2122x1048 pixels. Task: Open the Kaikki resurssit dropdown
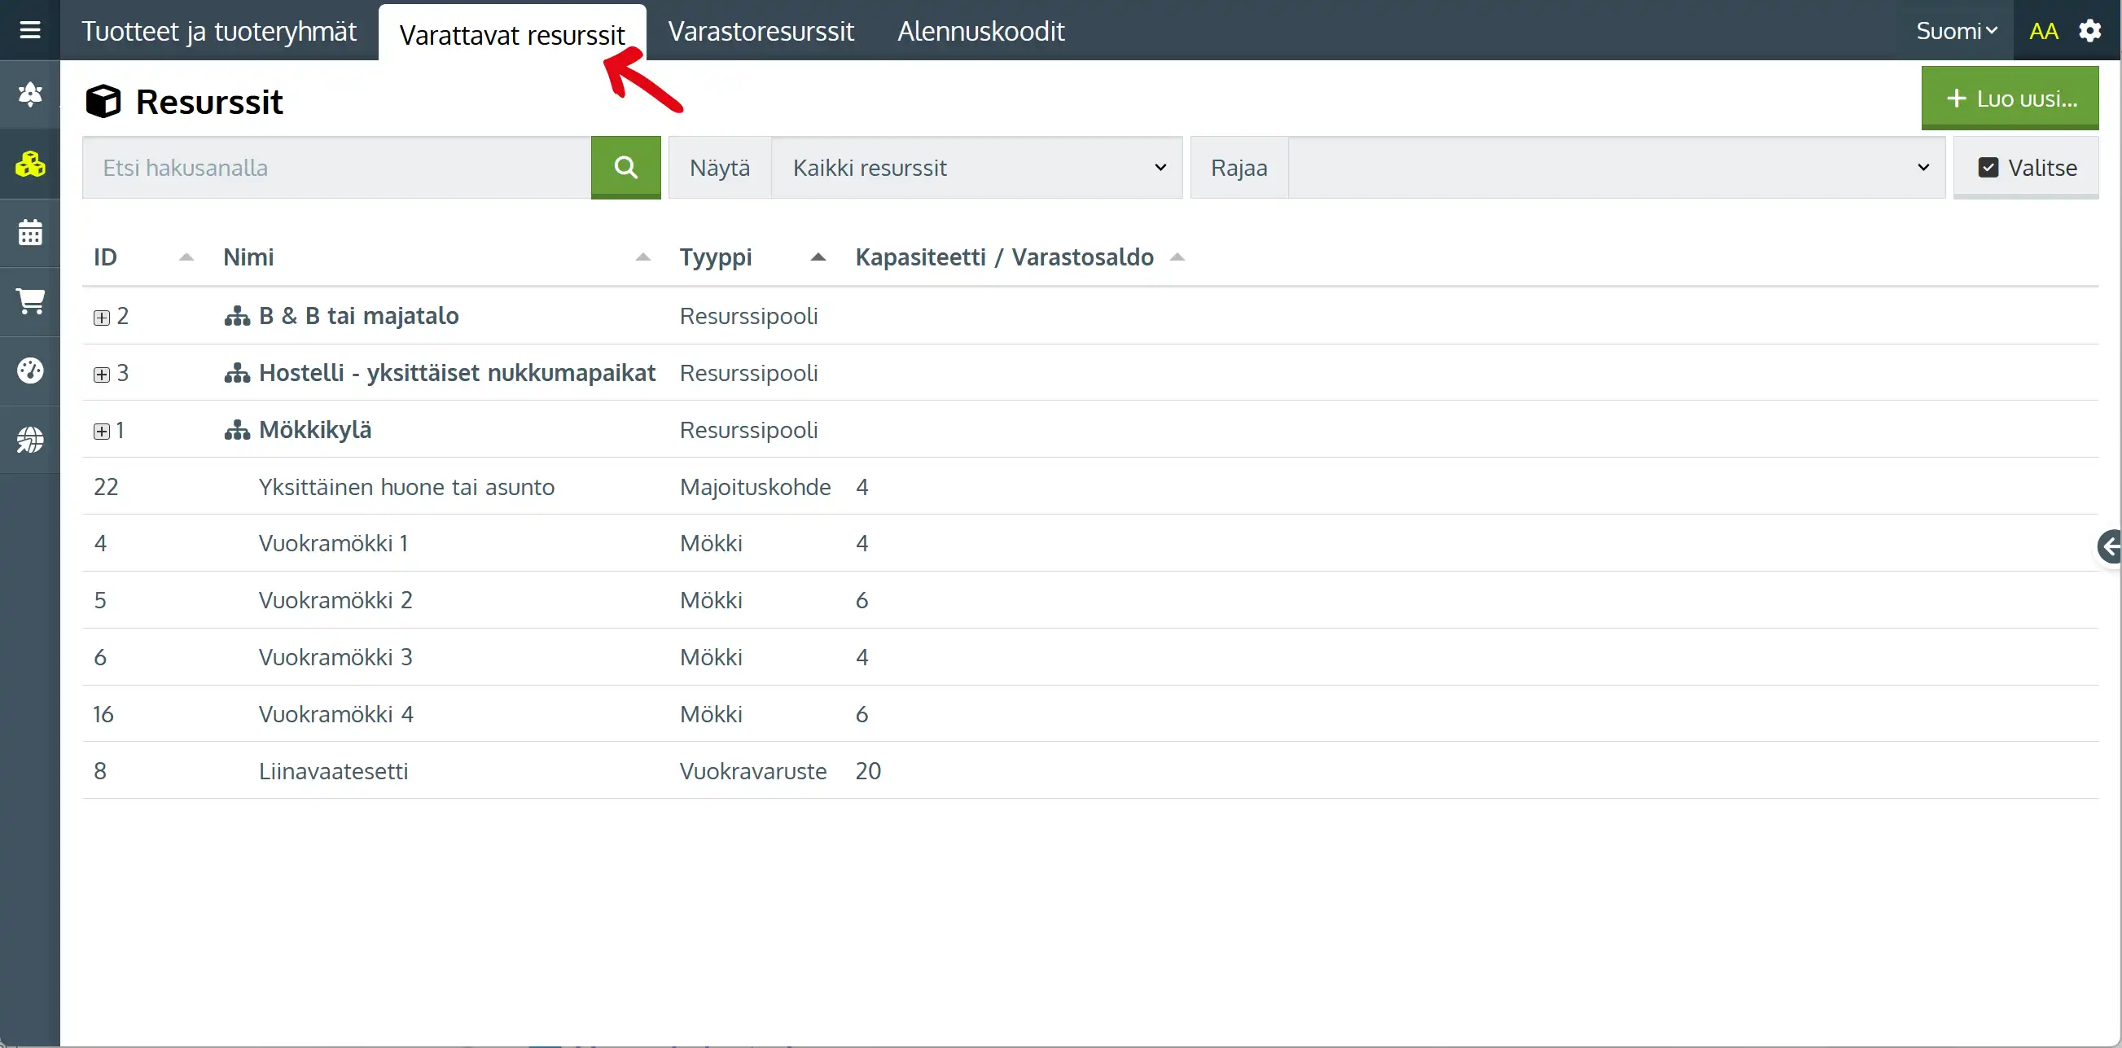pos(977,167)
